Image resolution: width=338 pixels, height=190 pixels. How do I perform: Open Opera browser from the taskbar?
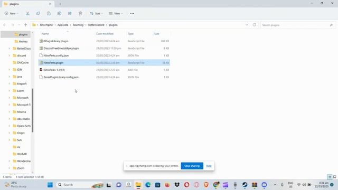coord(186,185)
